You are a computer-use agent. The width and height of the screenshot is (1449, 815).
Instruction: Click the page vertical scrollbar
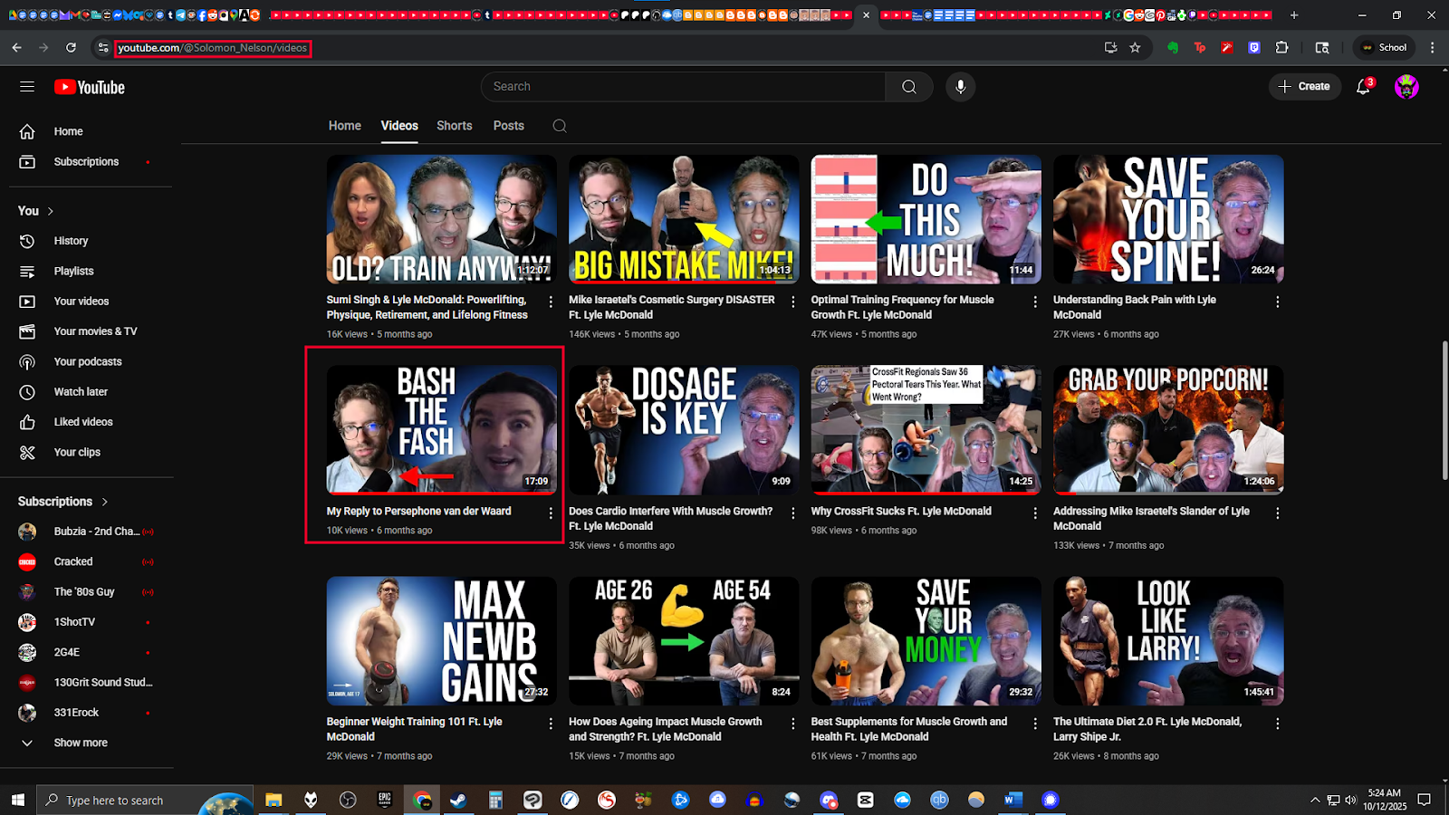pyautogui.click(x=1444, y=407)
